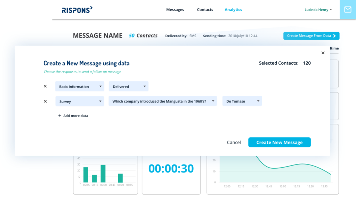
Task: Close the Create New Message dialog
Action: 323,53
